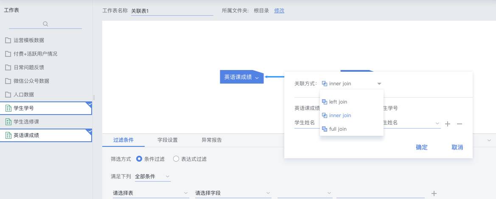Image resolution: width=496 pixels, height=199 pixels.
Task: Open the left 学生姓名 field dropdown
Action: click(307, 123)
